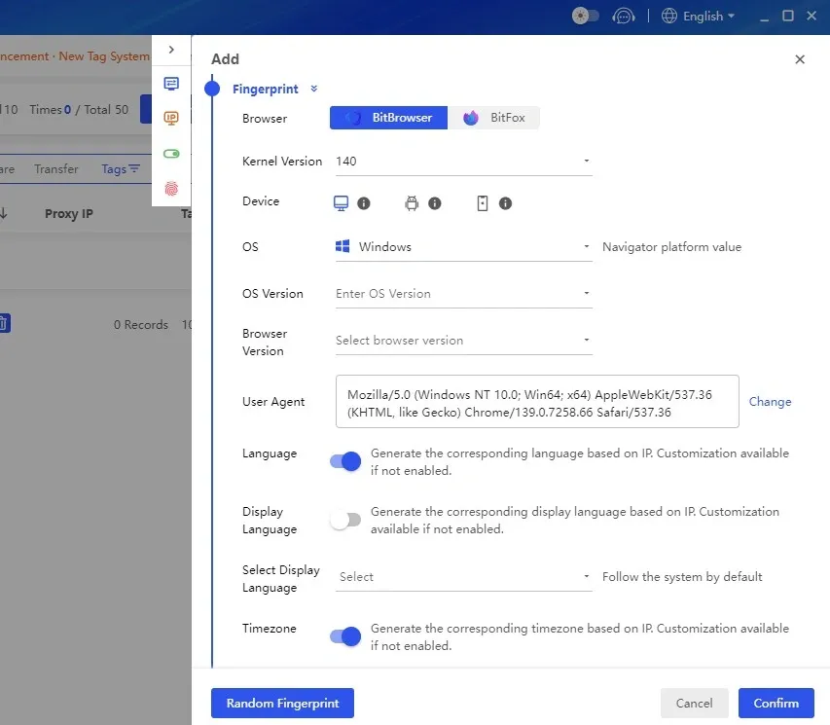The width and height of the screenshot is (830, 725).
Task: Select the iOS phone device icon
Action: coord(482,203)
